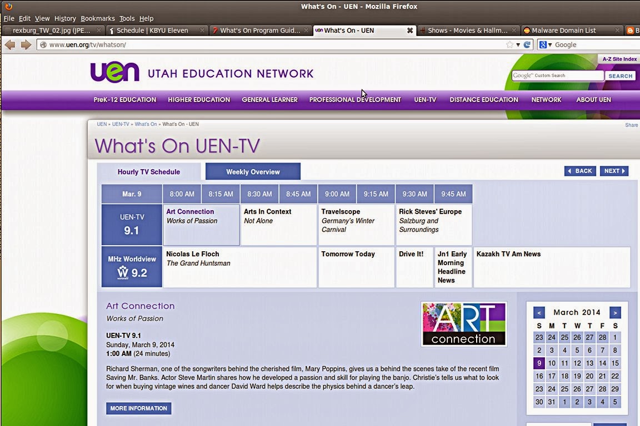Open the Tools menu
This screenshot has width=640, height=426.
127,18
